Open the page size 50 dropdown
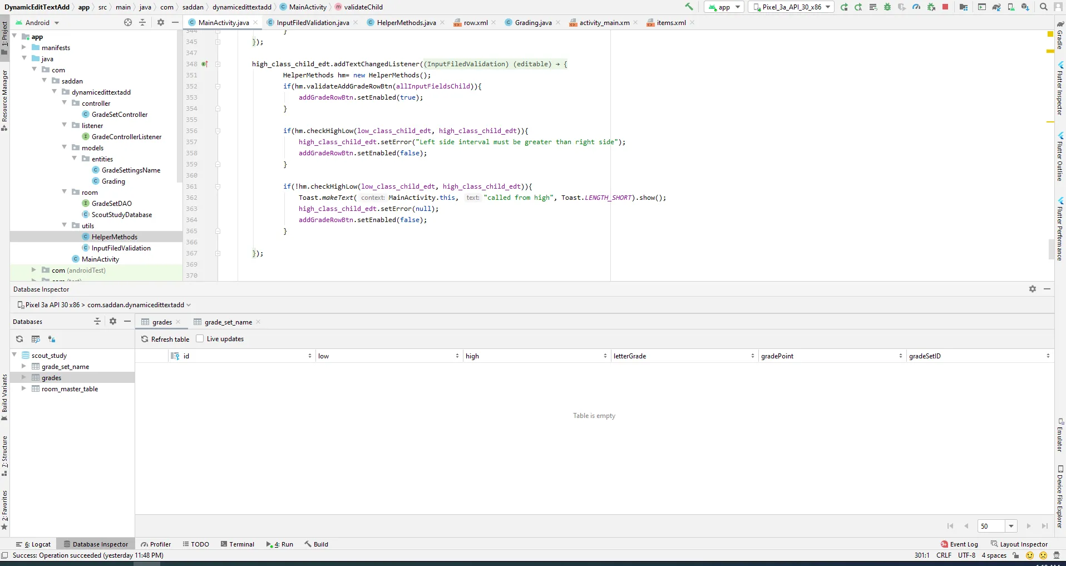The image size is (1066, 566). pos(1011,526)
